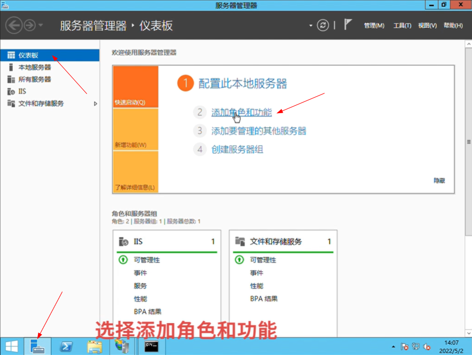The height and width of the screenshot is (355, 472).
Task: Click the network tray icon
Action: pos(416,346)
